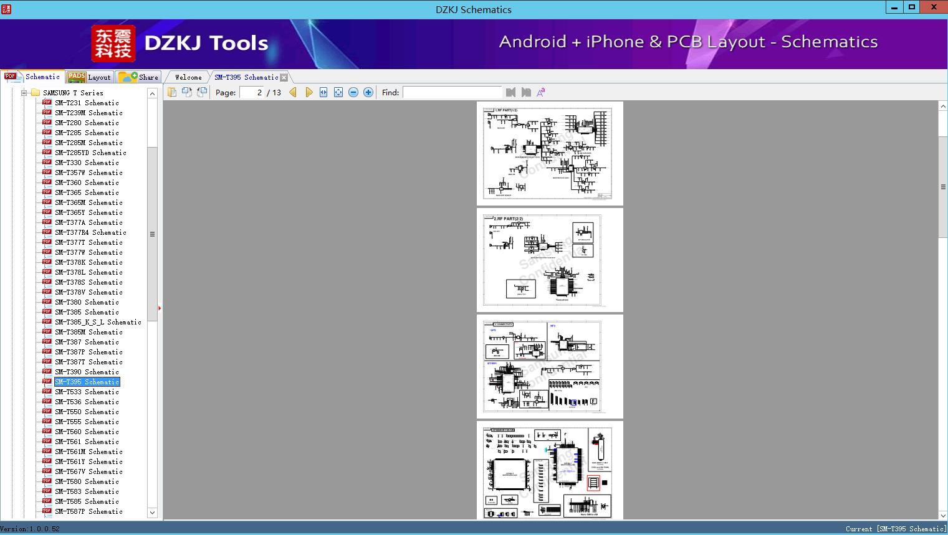Open SM-T357W Schematic

click(89, 173)
